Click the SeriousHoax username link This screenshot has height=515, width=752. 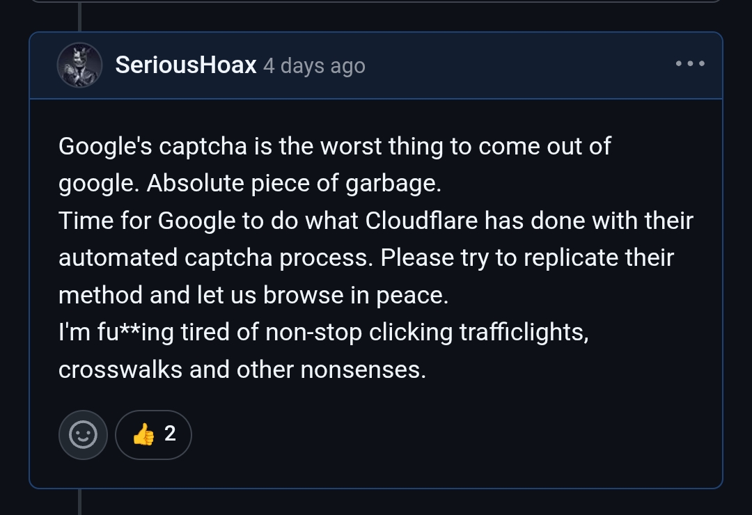coord(186,65)
